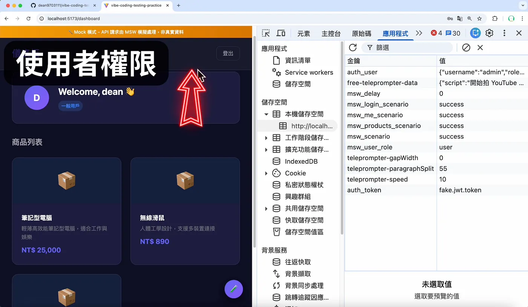The width and height of the screenshot is (528, 307).
Task: Delete the selected storage entry
Action: (x=480, y=47)
